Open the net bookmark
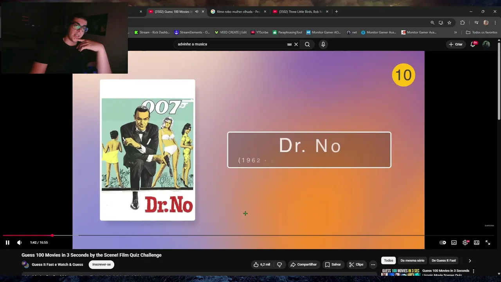This screenshot has height=282, width=501. (x=351, y=33)
